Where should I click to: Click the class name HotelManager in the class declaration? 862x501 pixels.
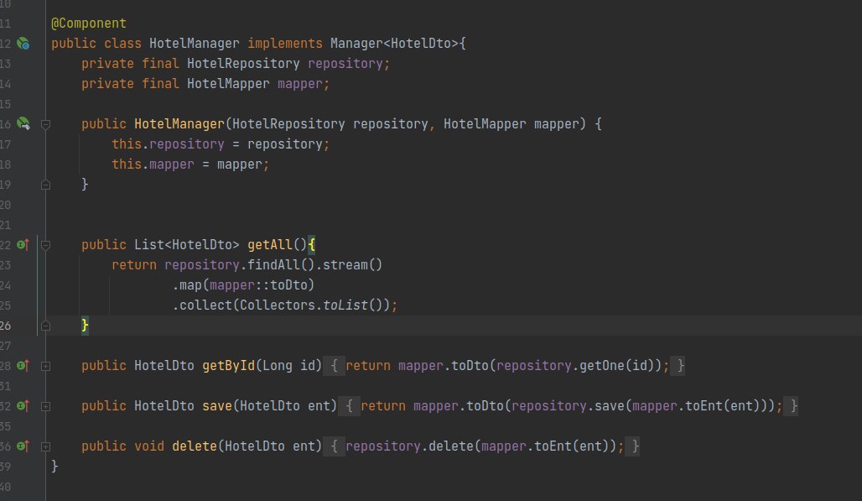pyautogui.click(x=194, y=44)
